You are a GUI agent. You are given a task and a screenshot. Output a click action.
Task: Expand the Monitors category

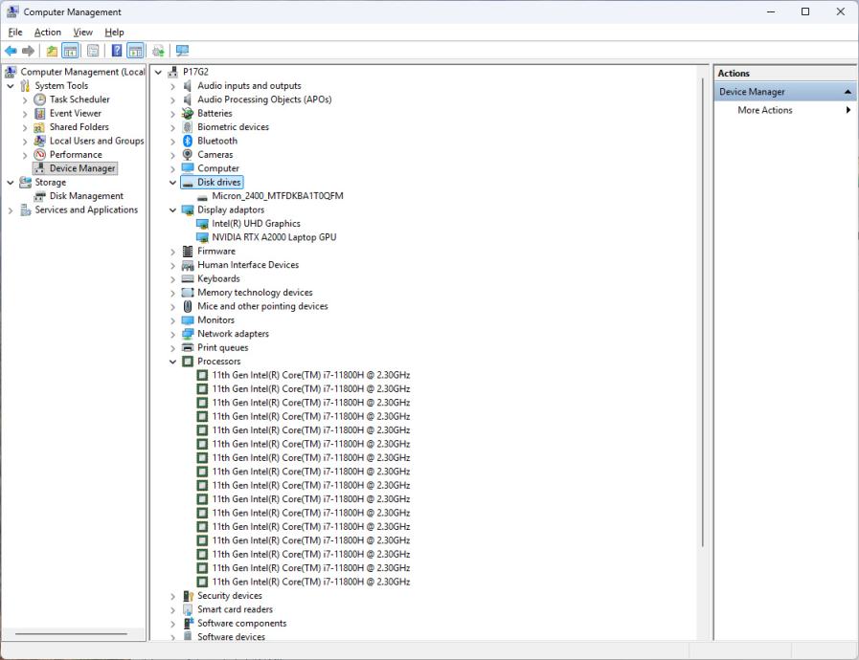172,320
